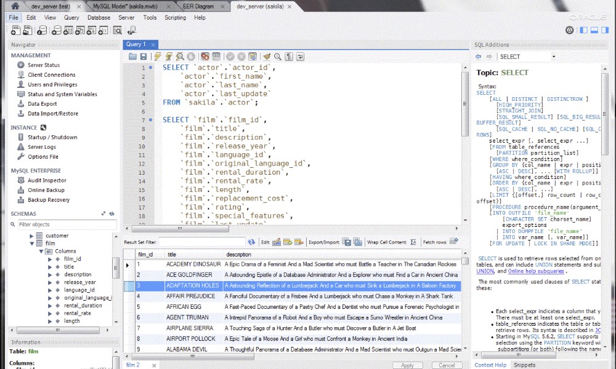Edit current row icon in result toolbar
This screenshot has height=369, width=616.
point(277,242)
